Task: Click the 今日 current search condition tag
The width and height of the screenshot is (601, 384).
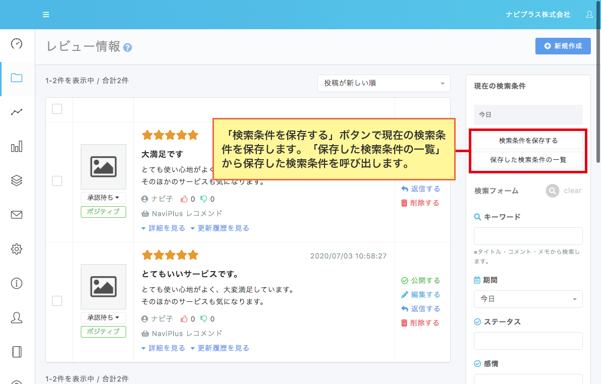Action: pyautogui.click(x=528, y=114)
